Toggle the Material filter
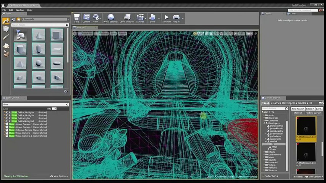Viewport: 326px width, 183px height. tap(298, 113)
